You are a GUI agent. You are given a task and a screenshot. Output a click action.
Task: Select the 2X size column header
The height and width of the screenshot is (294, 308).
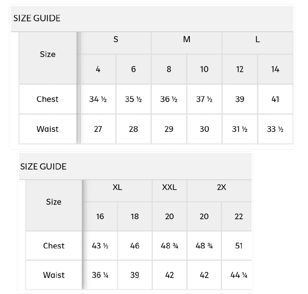(x=221, y=187)
